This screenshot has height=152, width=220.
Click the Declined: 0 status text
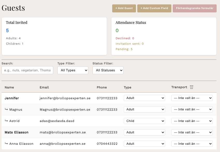tap(125, 38)
